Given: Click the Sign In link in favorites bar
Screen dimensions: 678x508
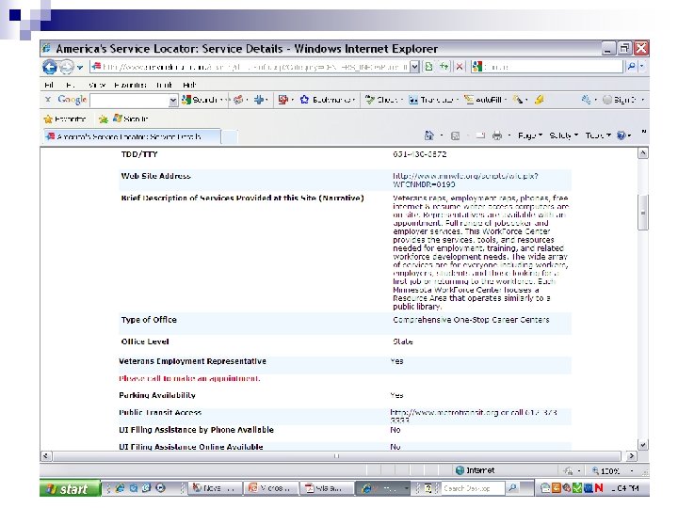Looking at the screenshot, I should (130, 119).
